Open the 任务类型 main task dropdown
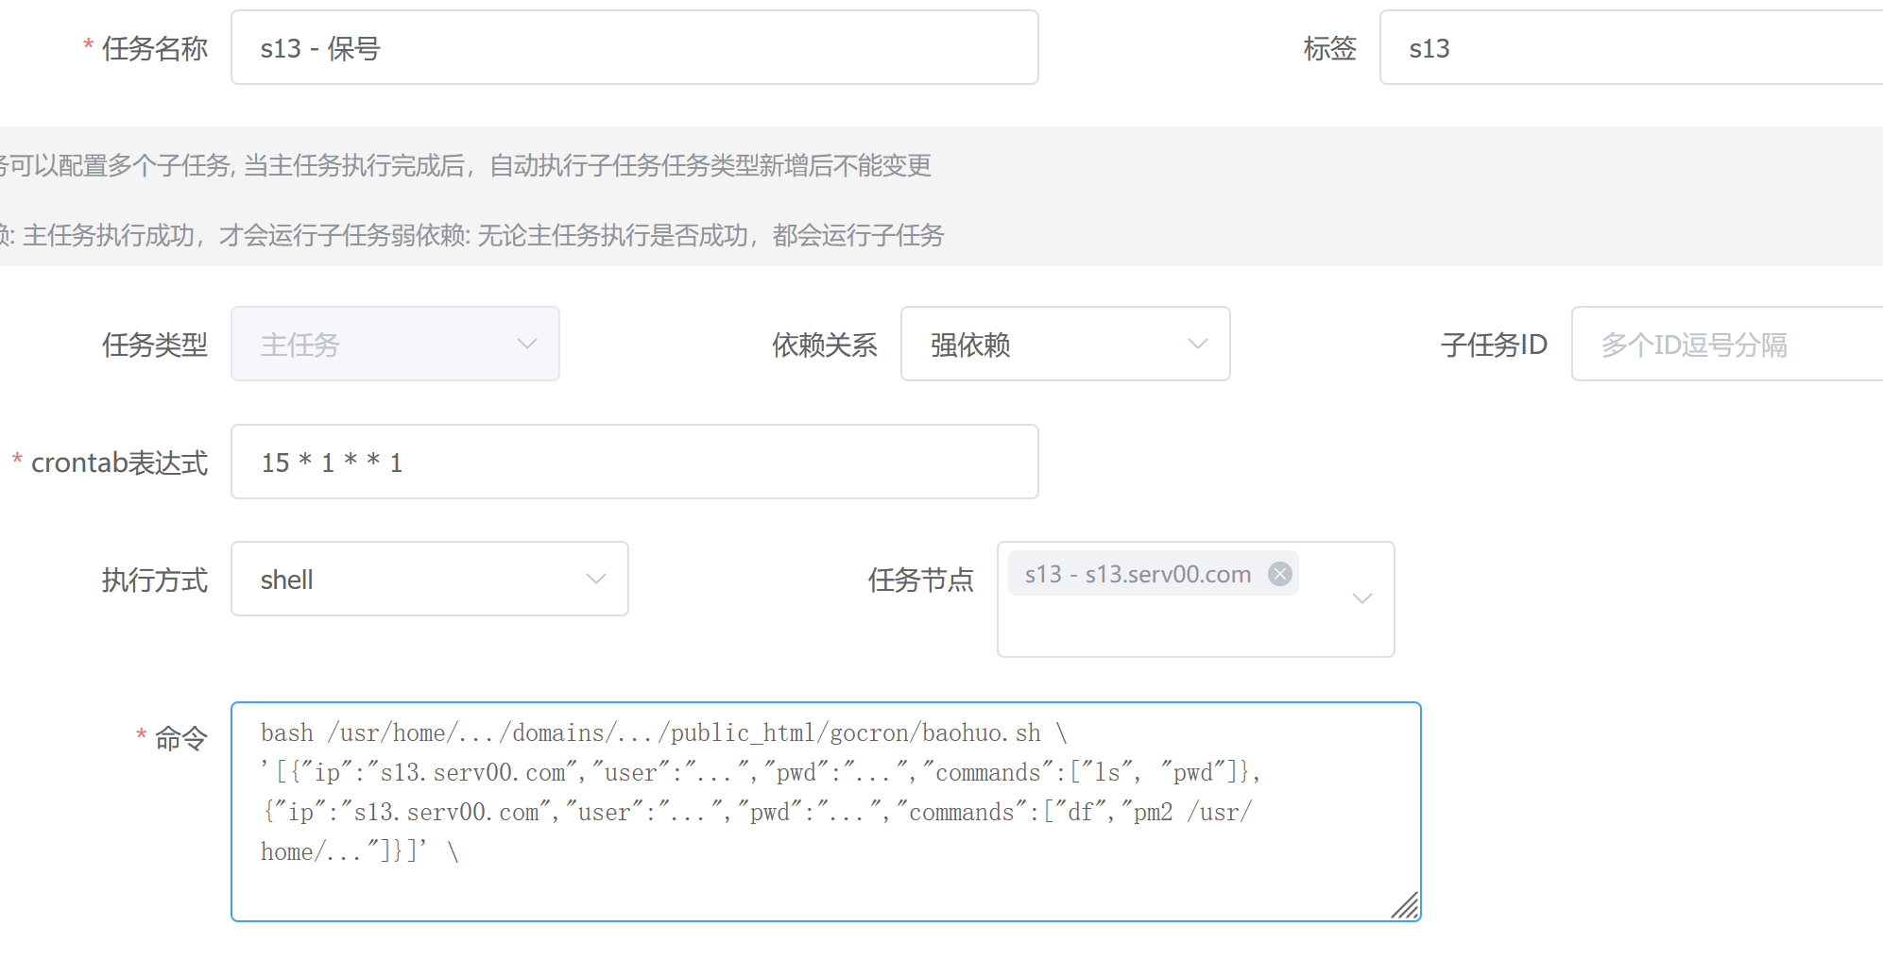Image resolution: width=1883 pixels, height=959 pixels. tap(395, 344)
